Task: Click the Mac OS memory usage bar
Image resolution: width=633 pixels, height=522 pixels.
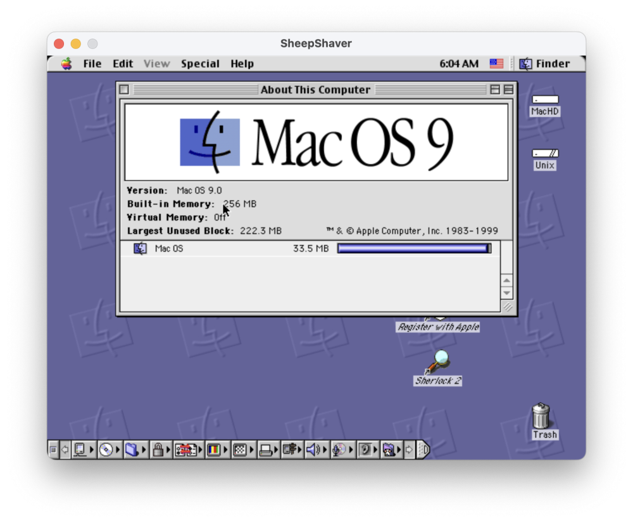Action: [414, 249]
